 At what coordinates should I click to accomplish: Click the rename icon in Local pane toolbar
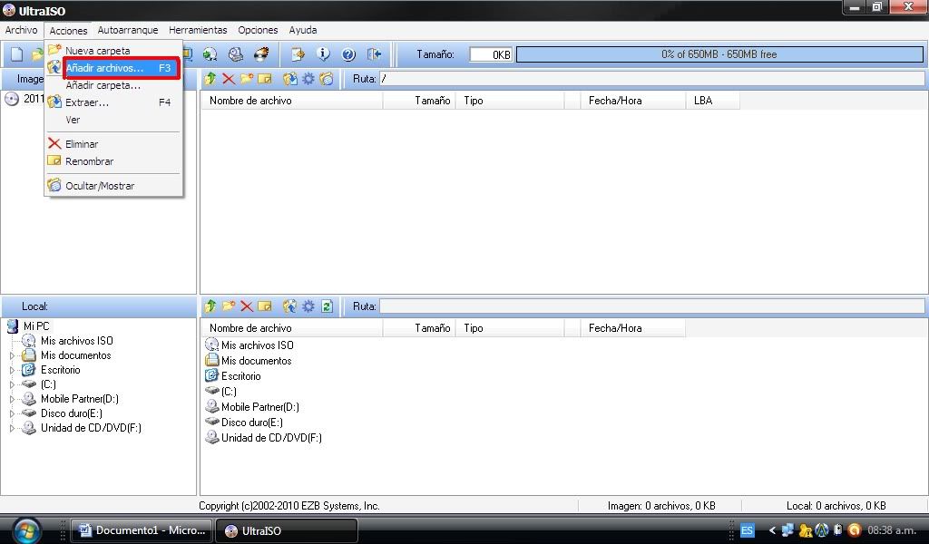click(x=265, y=306)
